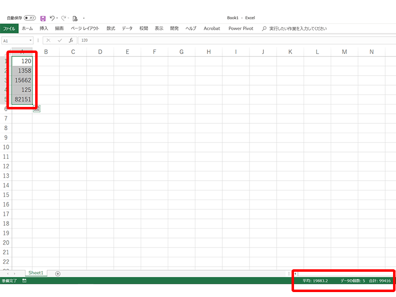Open the 数式 ribbon tab

click(111, 28)
